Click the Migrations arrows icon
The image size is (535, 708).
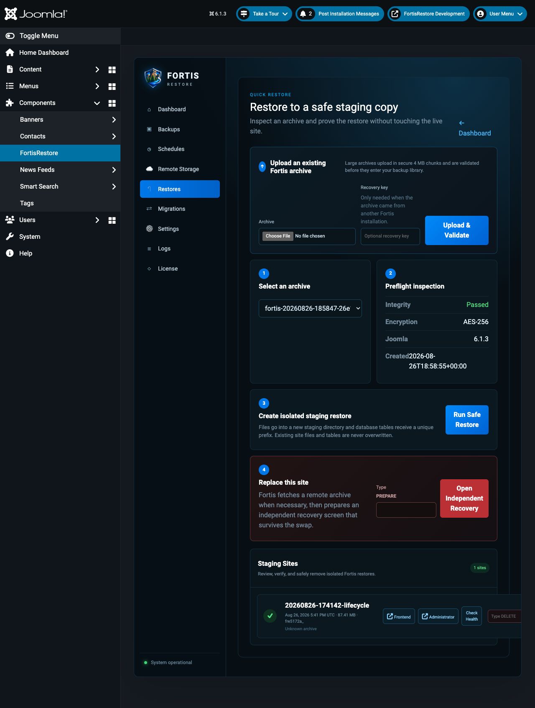[x=149, y=209]
